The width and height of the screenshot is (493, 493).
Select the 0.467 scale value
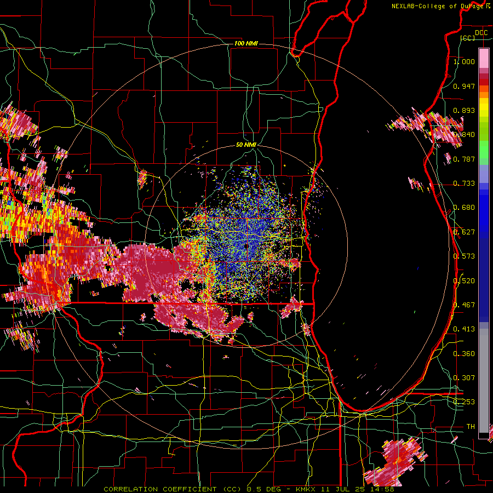(x=464, y=305)
